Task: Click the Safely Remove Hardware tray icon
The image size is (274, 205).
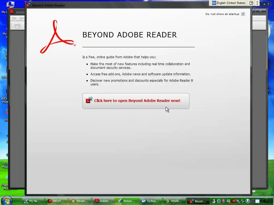Action: (x=243, y=201)
